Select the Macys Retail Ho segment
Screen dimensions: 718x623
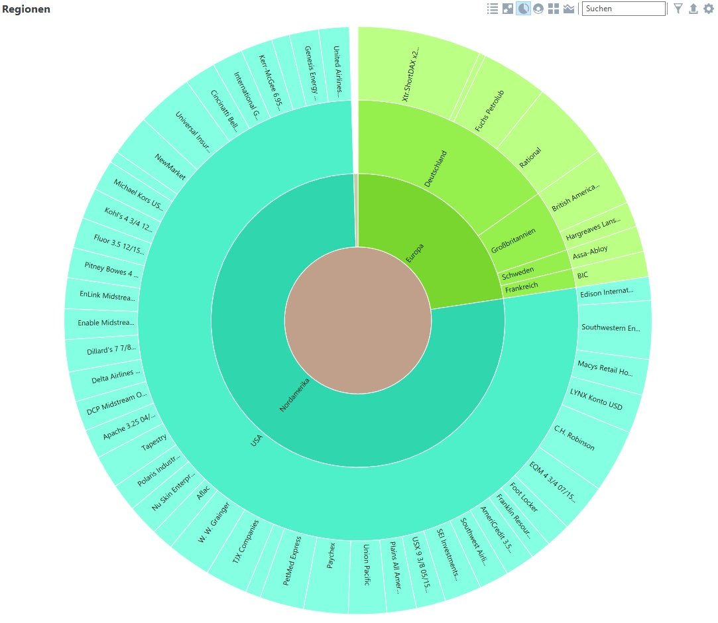pyautogui.click(x=608, y=369)
